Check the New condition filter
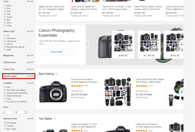Image resolution: width=195 pixels, height=132 pixels. tap(5, 87)
